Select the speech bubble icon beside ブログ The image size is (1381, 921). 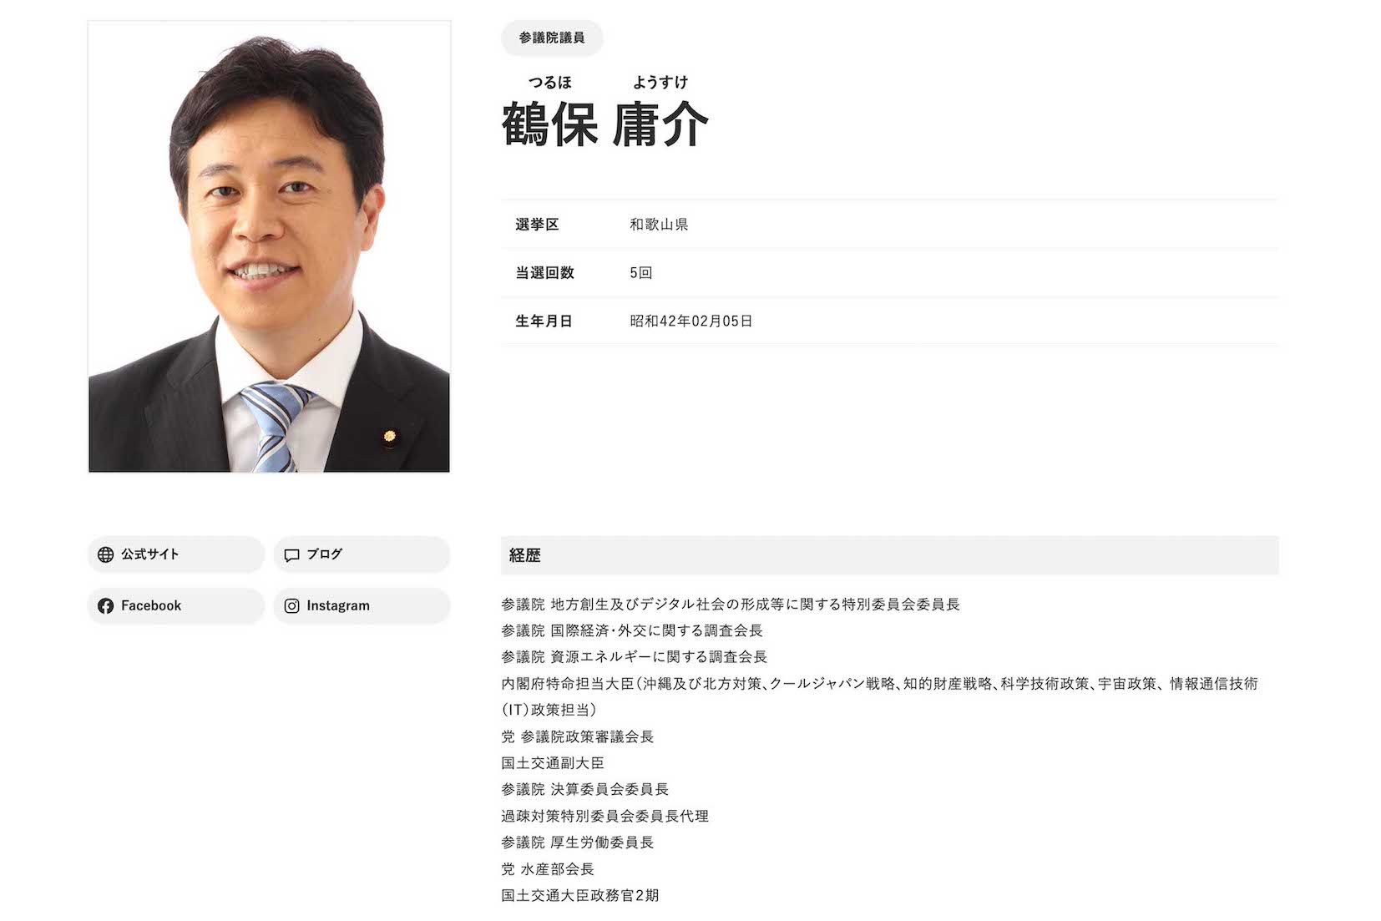click(292, 554)
